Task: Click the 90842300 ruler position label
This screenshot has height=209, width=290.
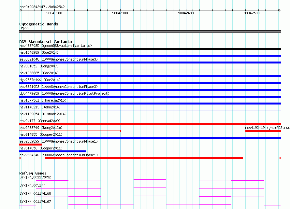Action: (120, 13)
